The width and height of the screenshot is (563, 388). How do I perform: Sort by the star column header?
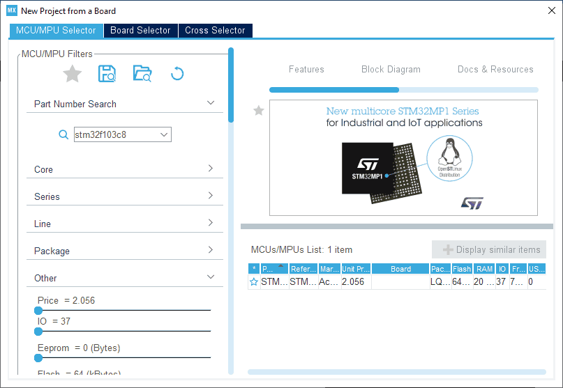point(254,269)
